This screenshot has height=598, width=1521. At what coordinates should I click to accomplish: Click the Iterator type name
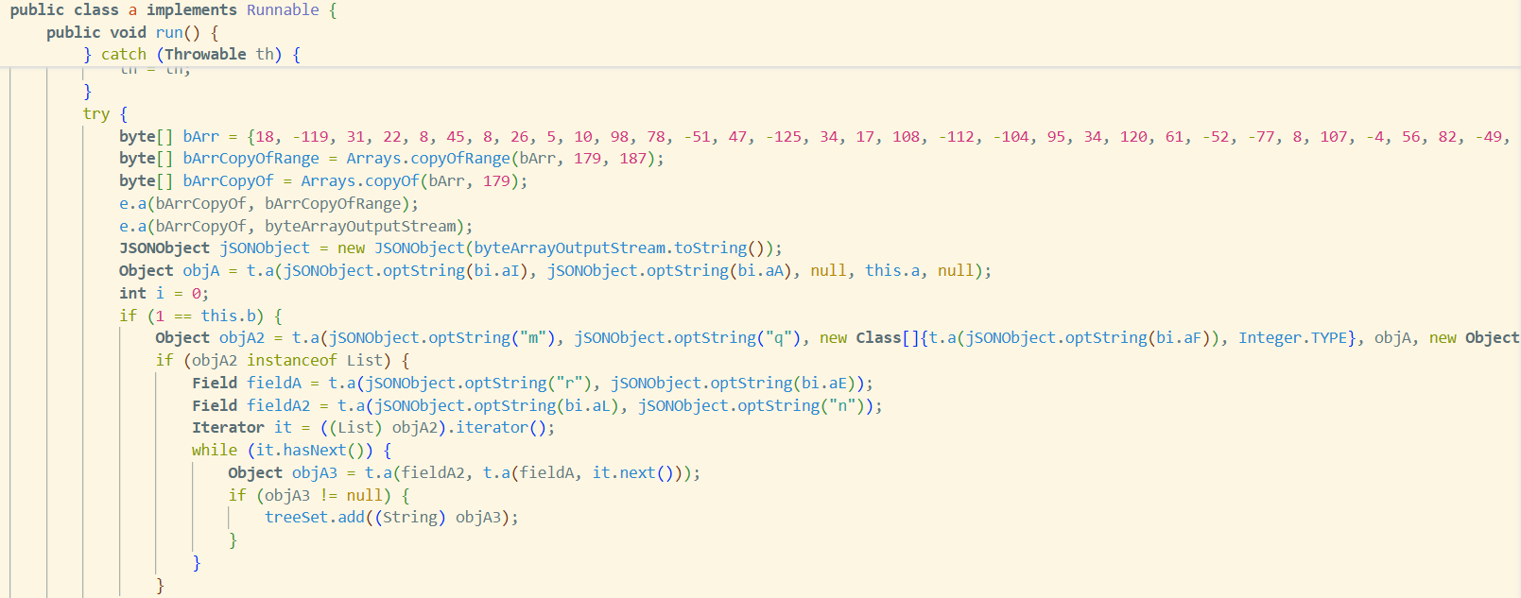coord(228,428)
